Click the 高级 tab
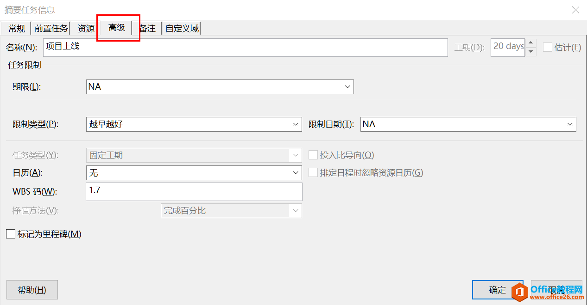Screen dimensions: 587x305 click(117, 28)
